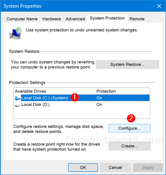Select Local Disk (C:) (System) row
Viewport: 166px width, 175px height.
(x=82, y=98)
